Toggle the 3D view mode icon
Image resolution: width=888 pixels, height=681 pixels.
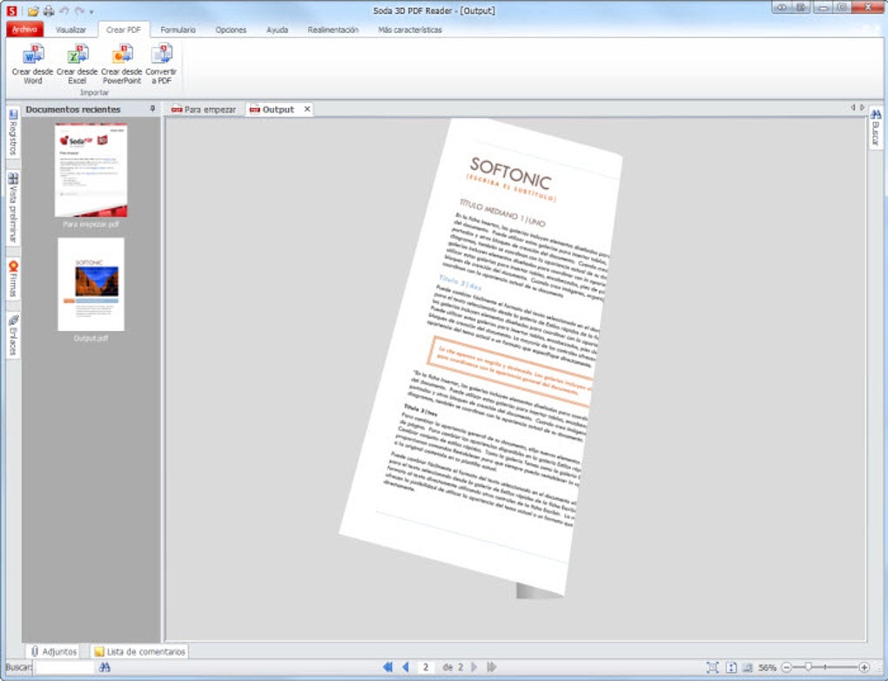[748, 667]
